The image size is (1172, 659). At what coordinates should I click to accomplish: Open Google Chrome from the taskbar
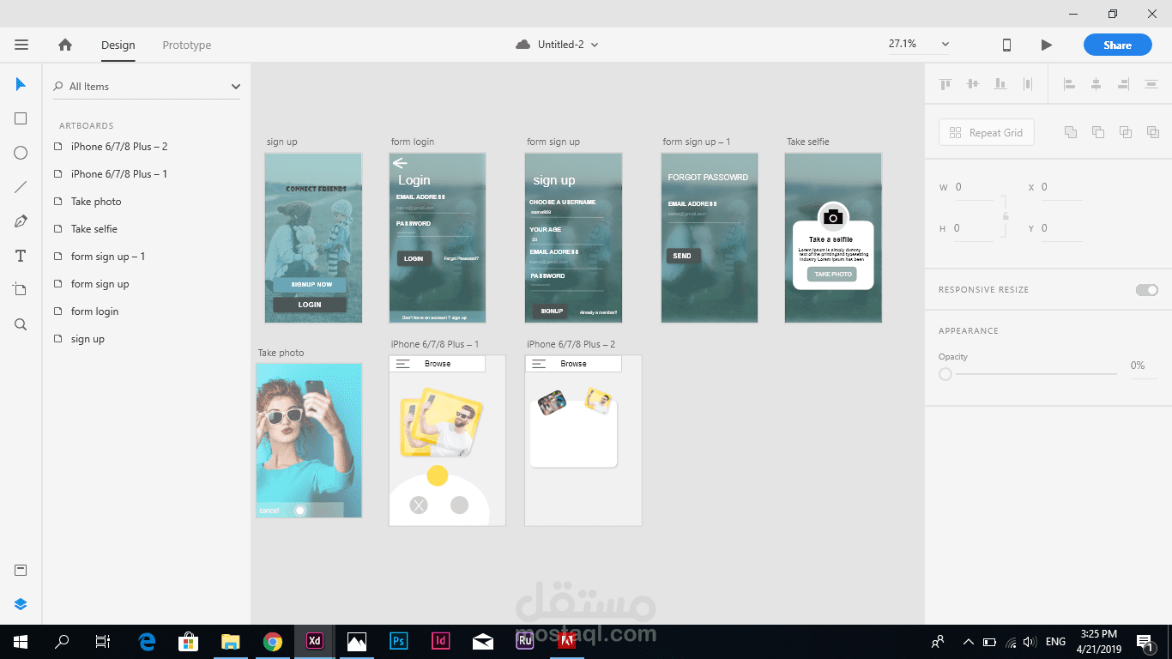pyautogui.click(x=273, y=641)
